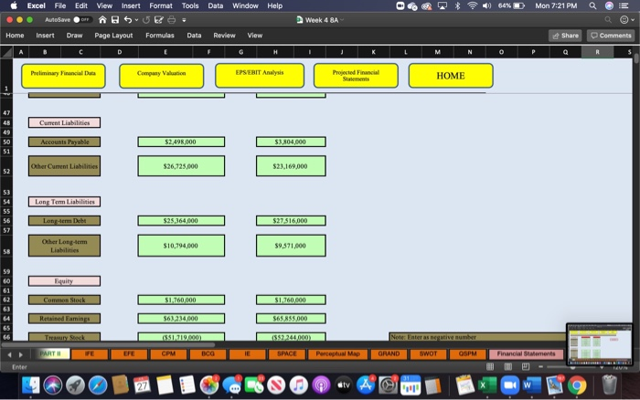Viewport: 640px width, 400px height.
Task: Switch to Page Break Preview icon
Action: (526, 367)
